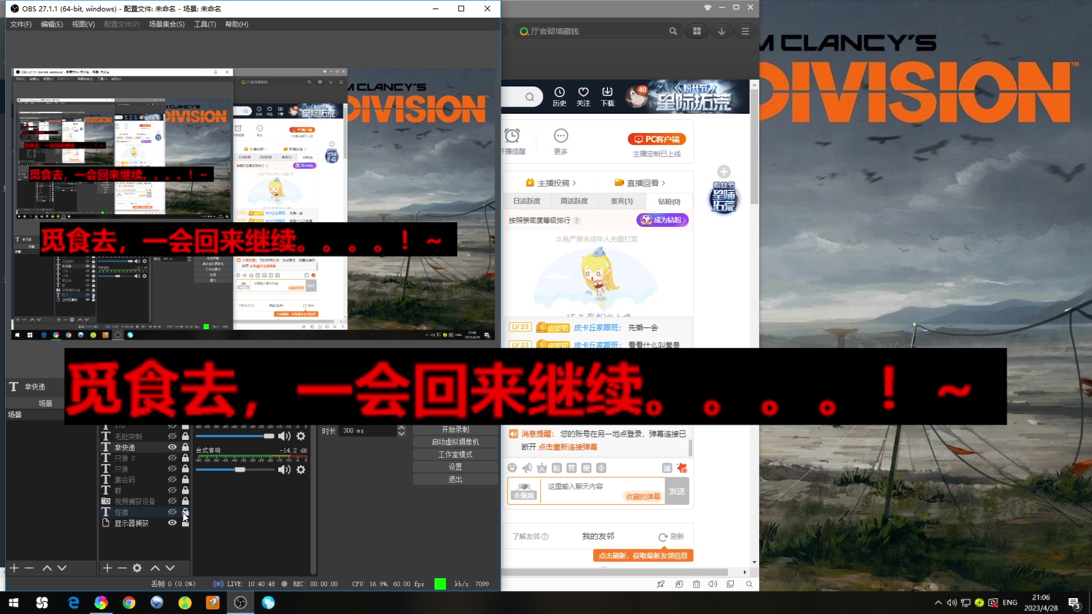Toggle the lock on the 群 source
The image size is (1092, 614).
185,490
